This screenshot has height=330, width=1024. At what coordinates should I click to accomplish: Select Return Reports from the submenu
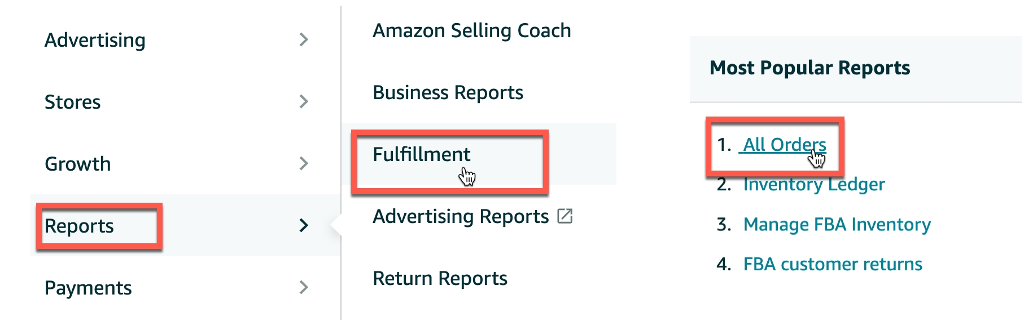(440, 279)
